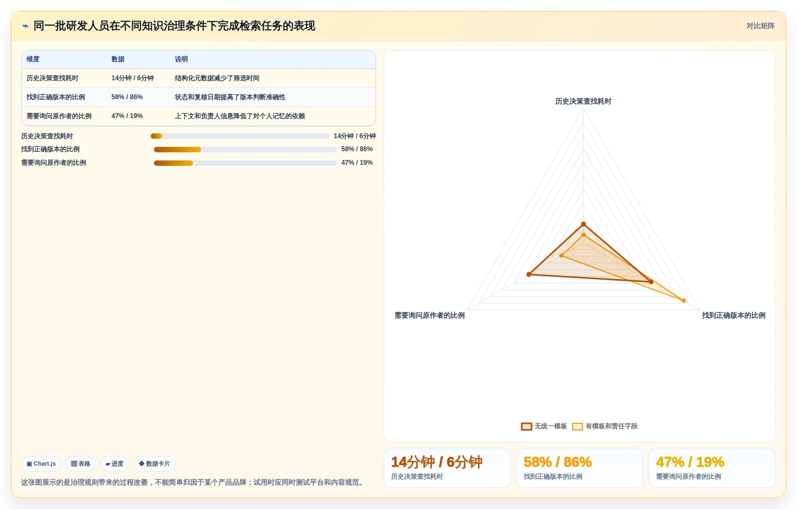
Task: Click the diamond icon in 数据卡片 tag
Action: tap(141, 464)
